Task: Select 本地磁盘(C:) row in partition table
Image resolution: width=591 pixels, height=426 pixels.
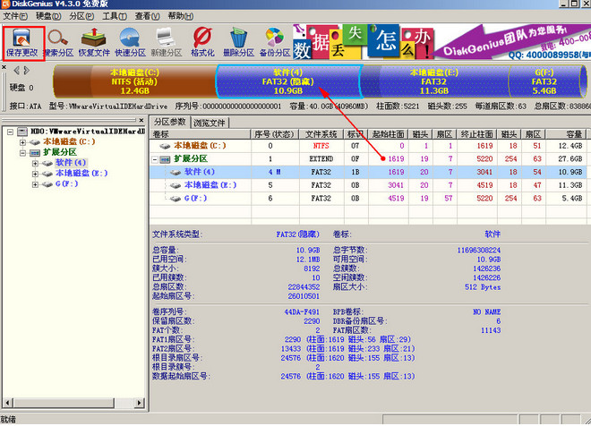Action: click(x=368, y=146)
